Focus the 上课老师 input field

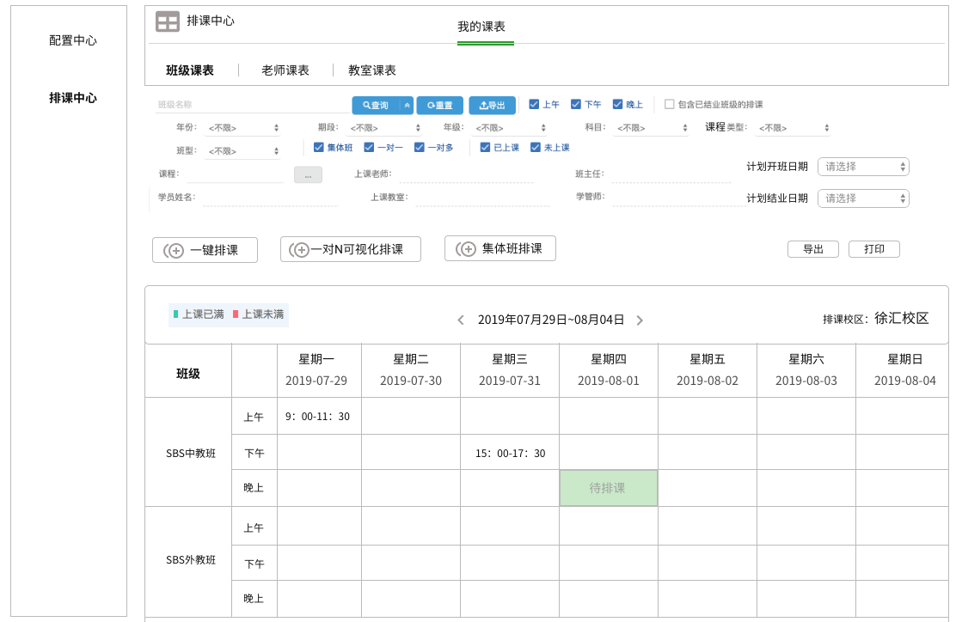(467, 174)
